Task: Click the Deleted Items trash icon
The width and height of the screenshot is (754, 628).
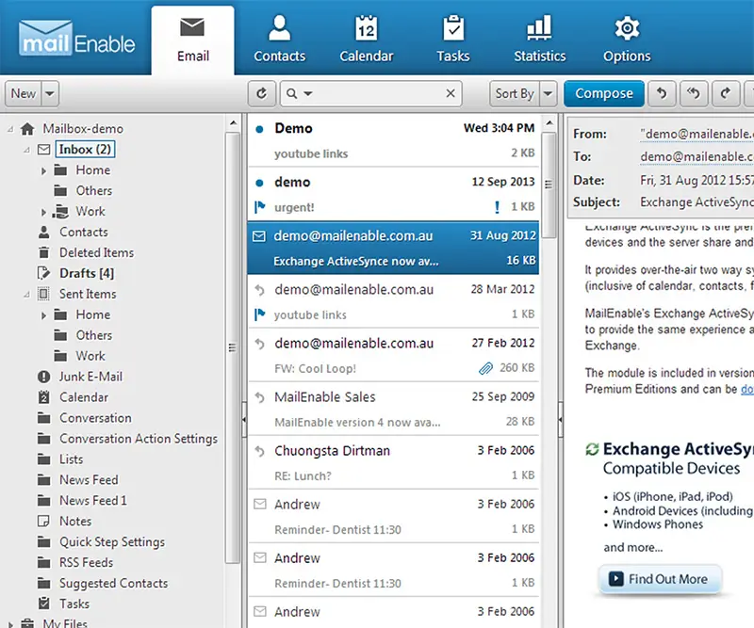Action: (x=43, y=252)
